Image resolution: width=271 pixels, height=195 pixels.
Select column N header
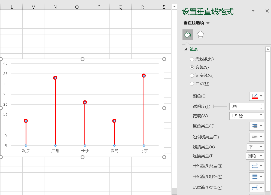coord(55,7)
